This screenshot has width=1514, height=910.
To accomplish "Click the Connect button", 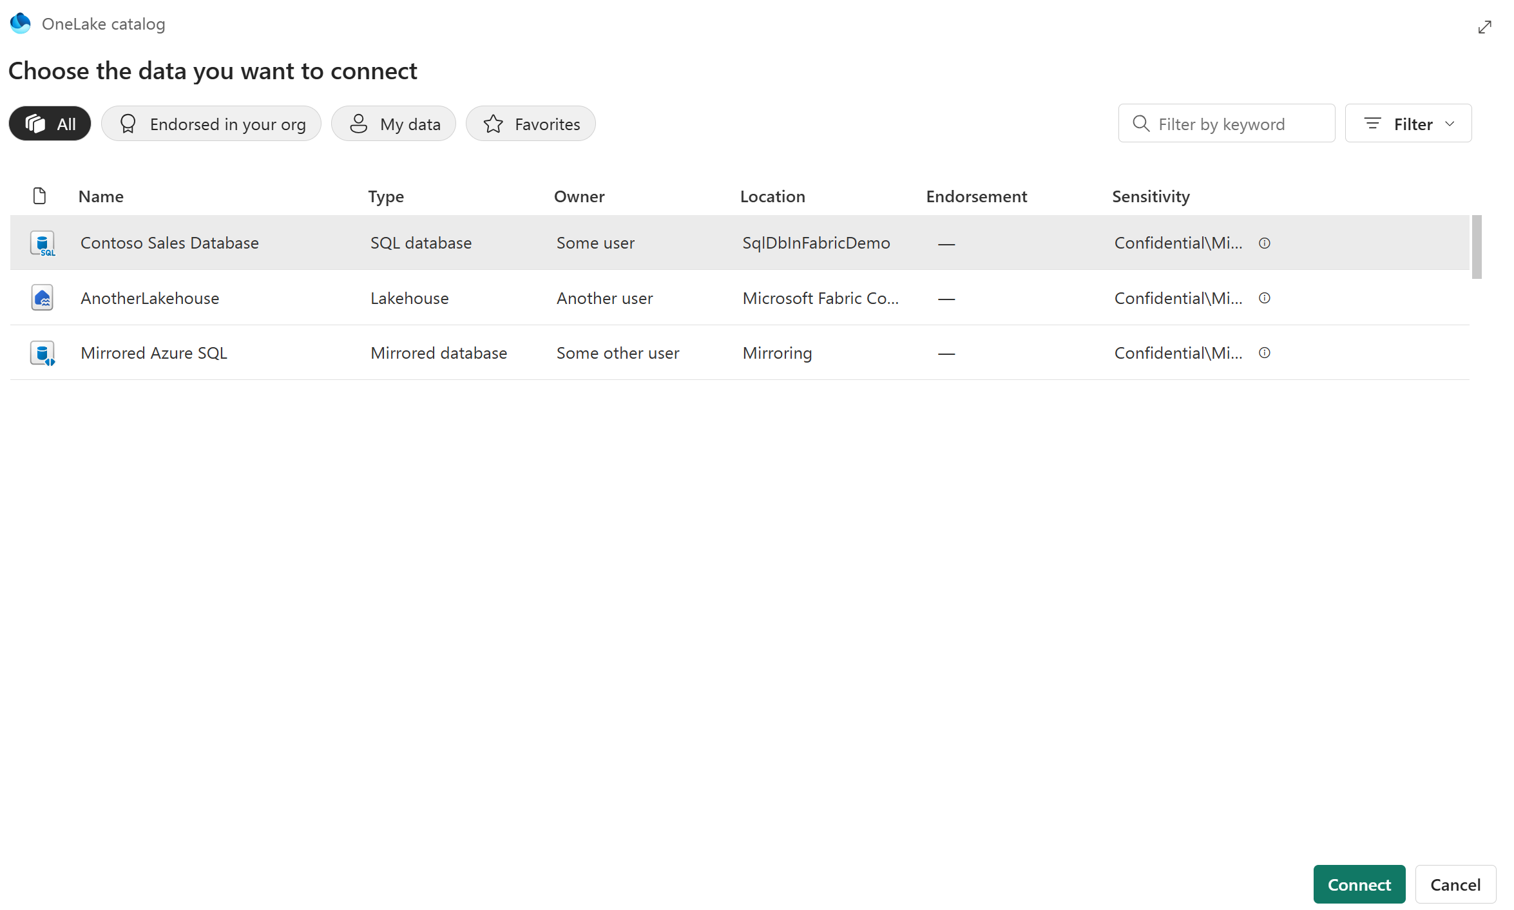I will (x=1359, y=884).
